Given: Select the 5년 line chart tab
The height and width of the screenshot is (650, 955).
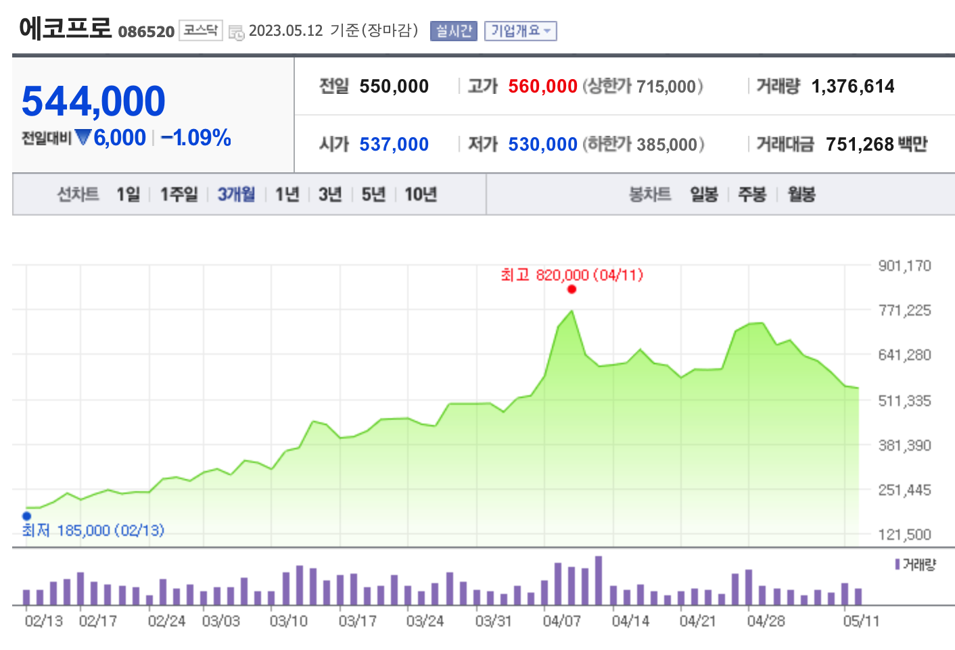Looking at the screenshot, I should tap(373, 195).
